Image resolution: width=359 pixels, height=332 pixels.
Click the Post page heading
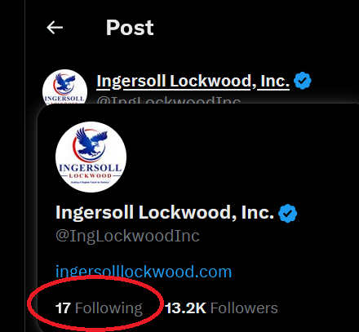click(130, 28)
